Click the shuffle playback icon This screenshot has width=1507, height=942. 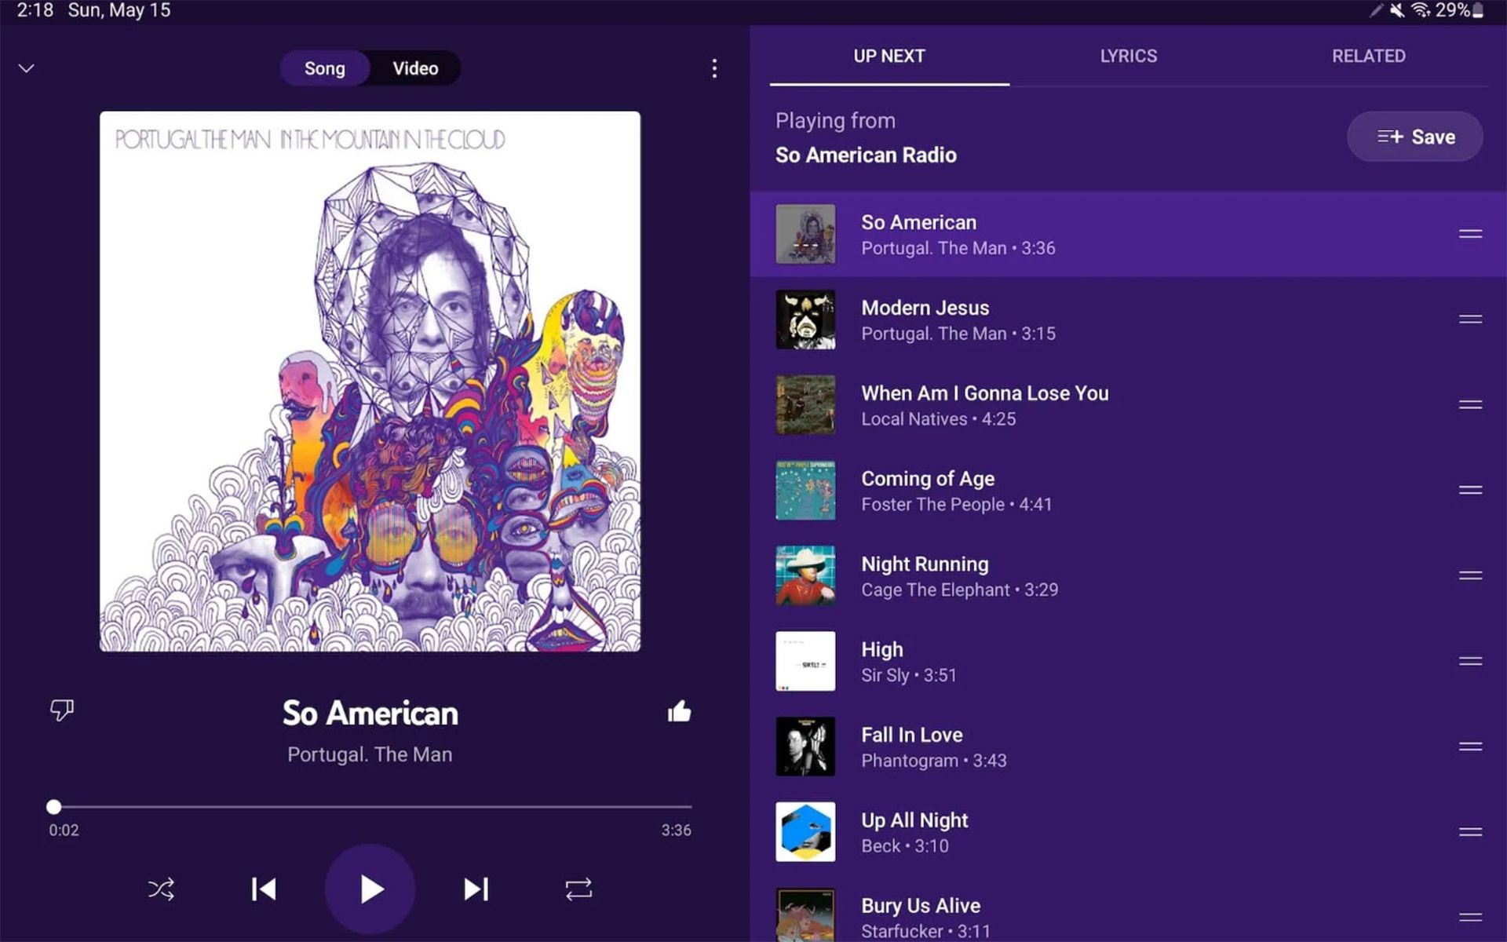(161, 890)
